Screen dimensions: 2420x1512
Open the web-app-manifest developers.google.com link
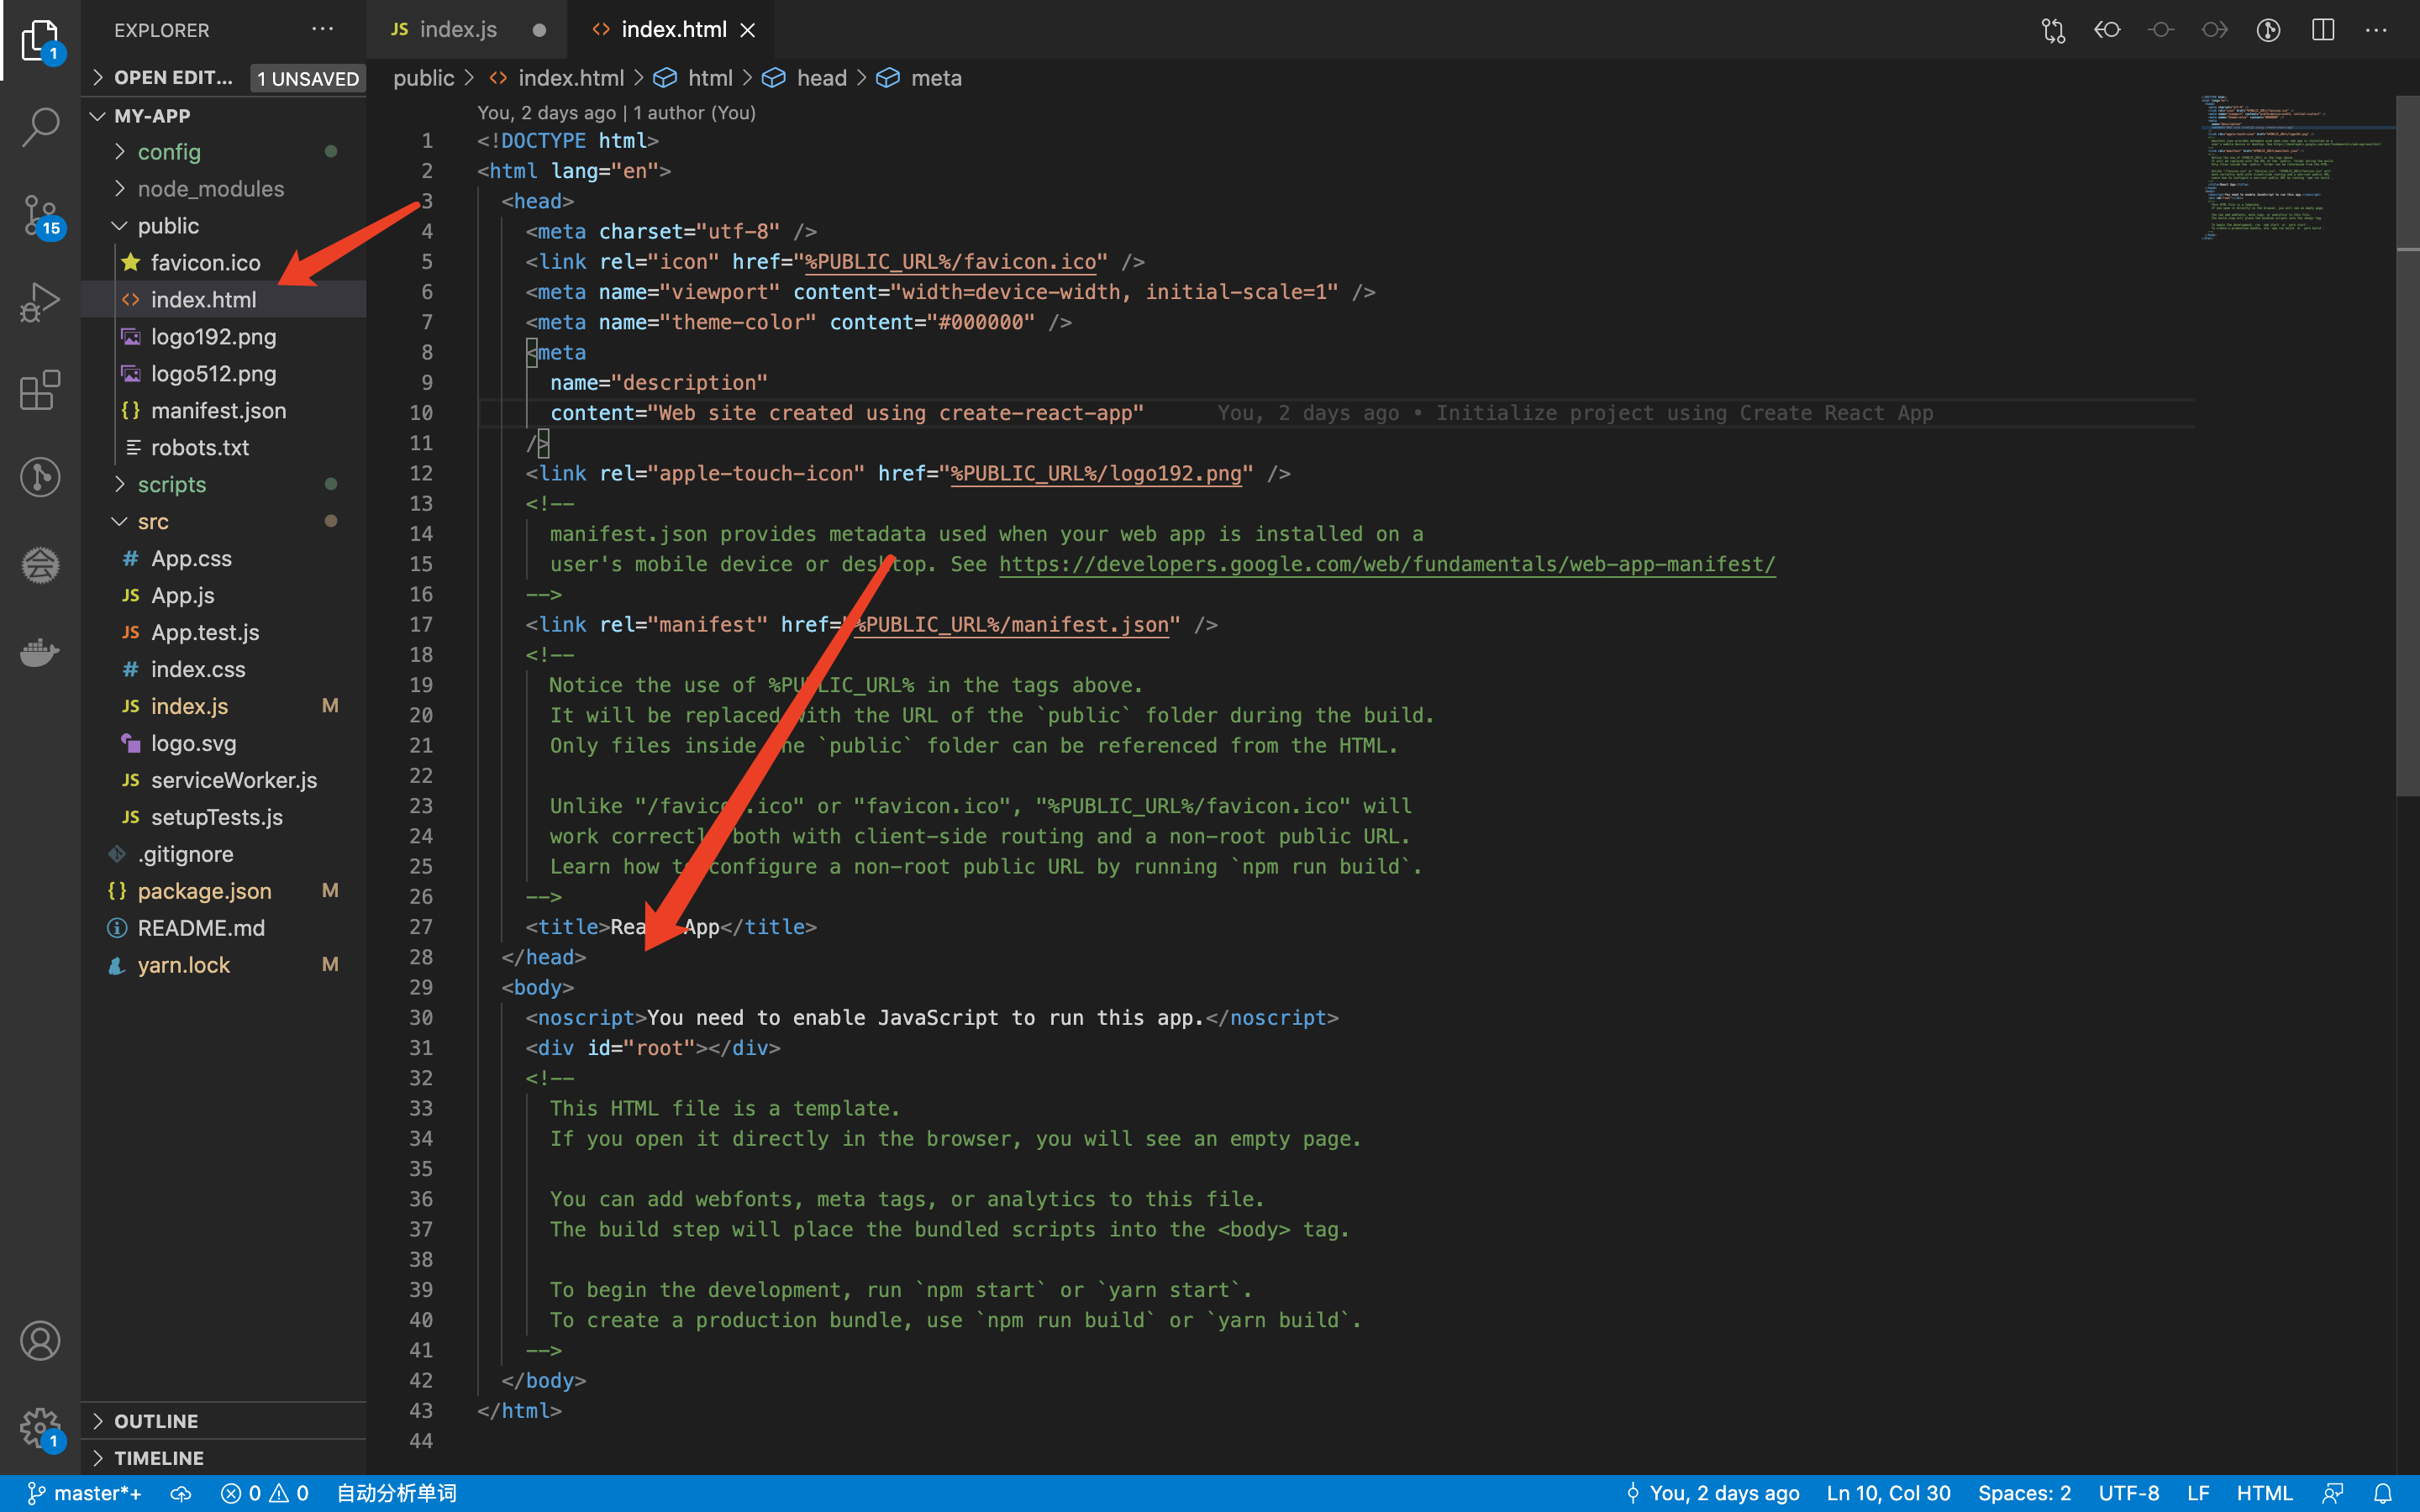1387,564
